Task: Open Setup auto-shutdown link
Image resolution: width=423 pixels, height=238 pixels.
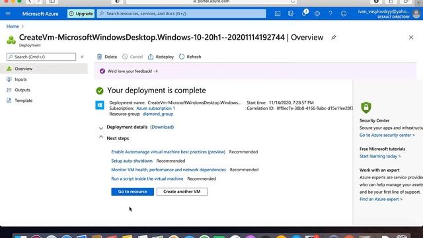Action: coord(132,161)
